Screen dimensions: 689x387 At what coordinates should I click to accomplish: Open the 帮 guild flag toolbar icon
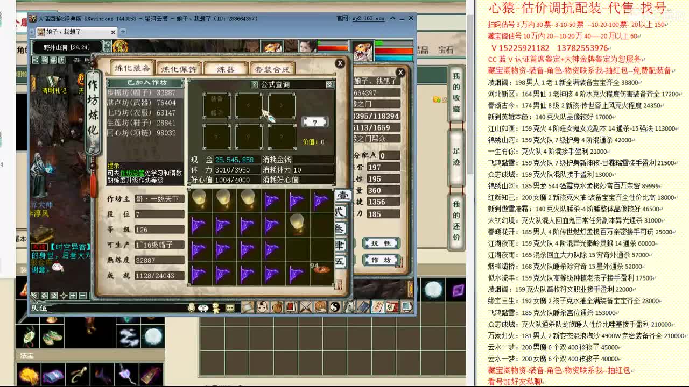point(392,307)
